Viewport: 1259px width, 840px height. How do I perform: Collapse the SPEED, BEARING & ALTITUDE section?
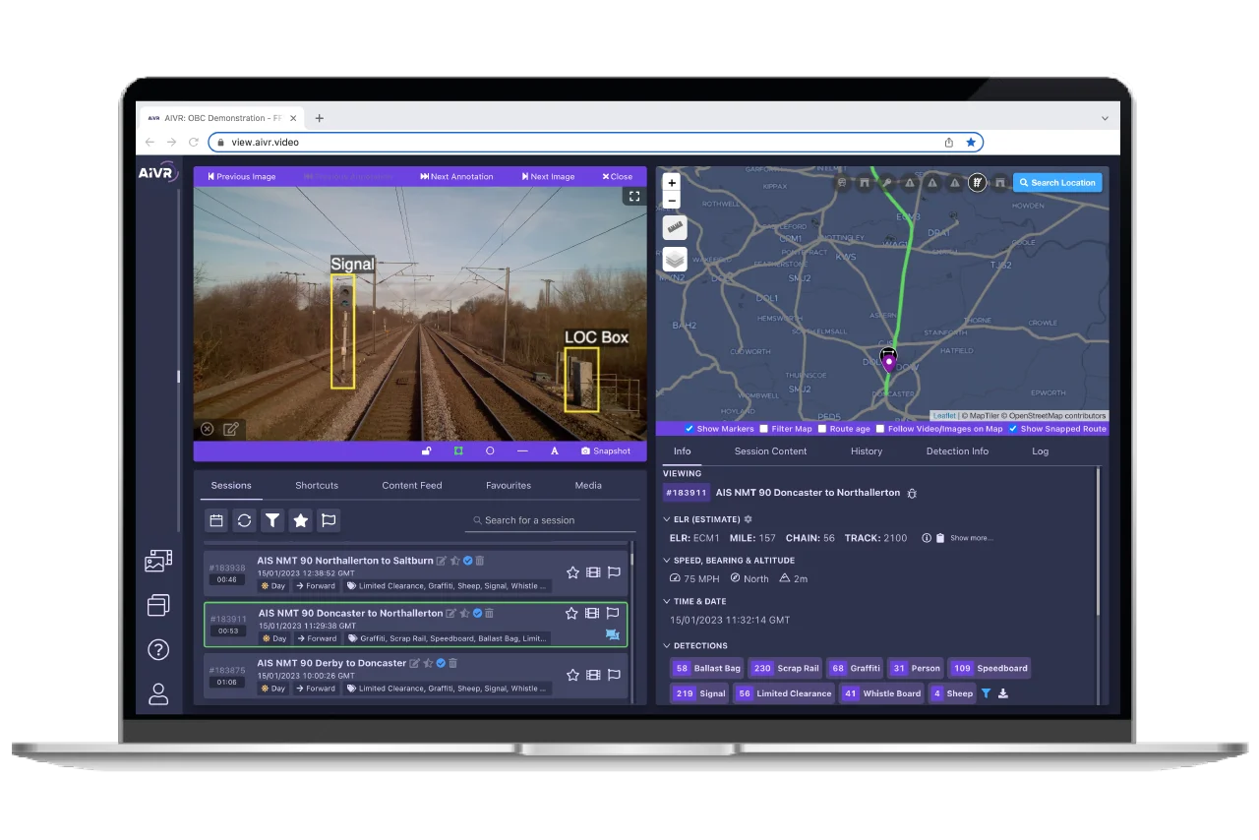(x=666, y=560)
